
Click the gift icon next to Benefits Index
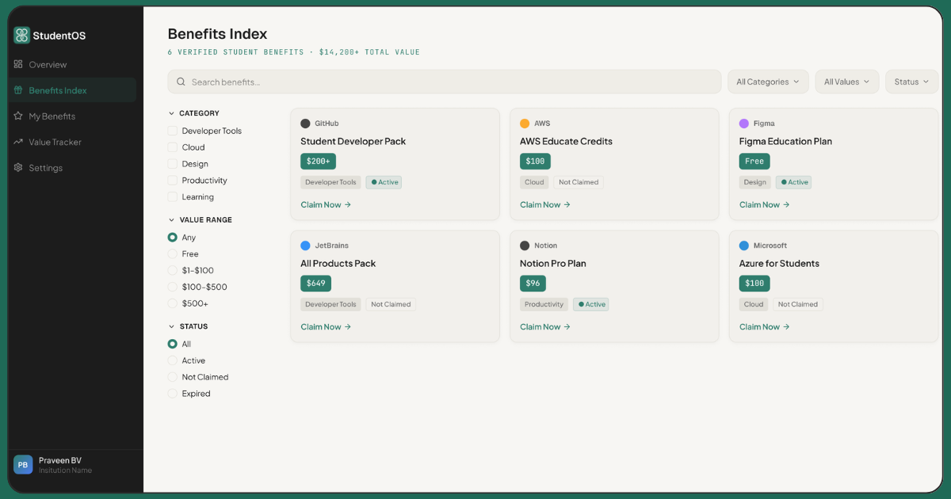17,90
